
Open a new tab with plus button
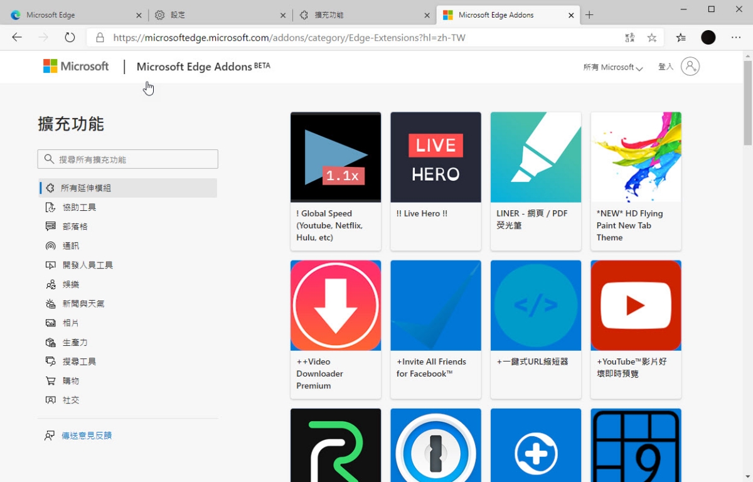589,15
